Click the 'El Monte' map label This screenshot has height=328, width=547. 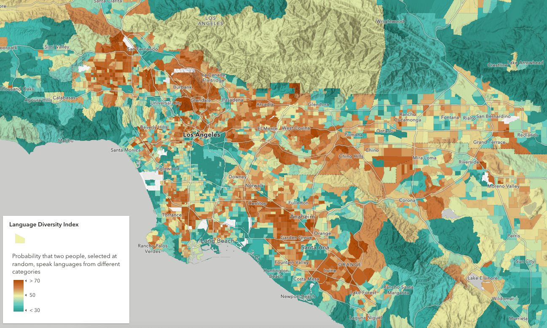(x=267, y=129)
